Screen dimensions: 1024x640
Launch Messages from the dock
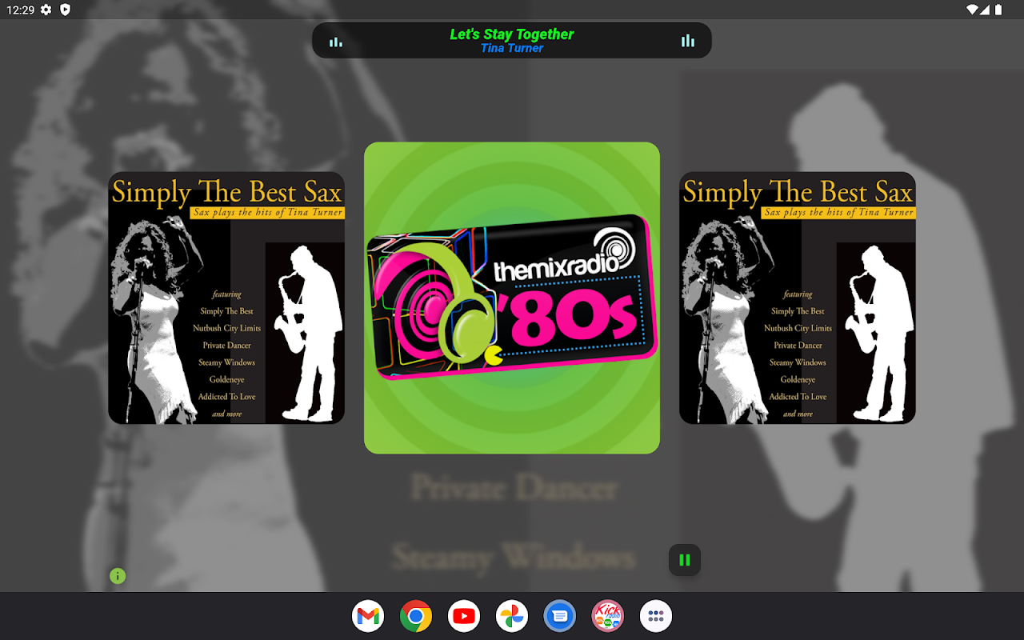(560, 616)
